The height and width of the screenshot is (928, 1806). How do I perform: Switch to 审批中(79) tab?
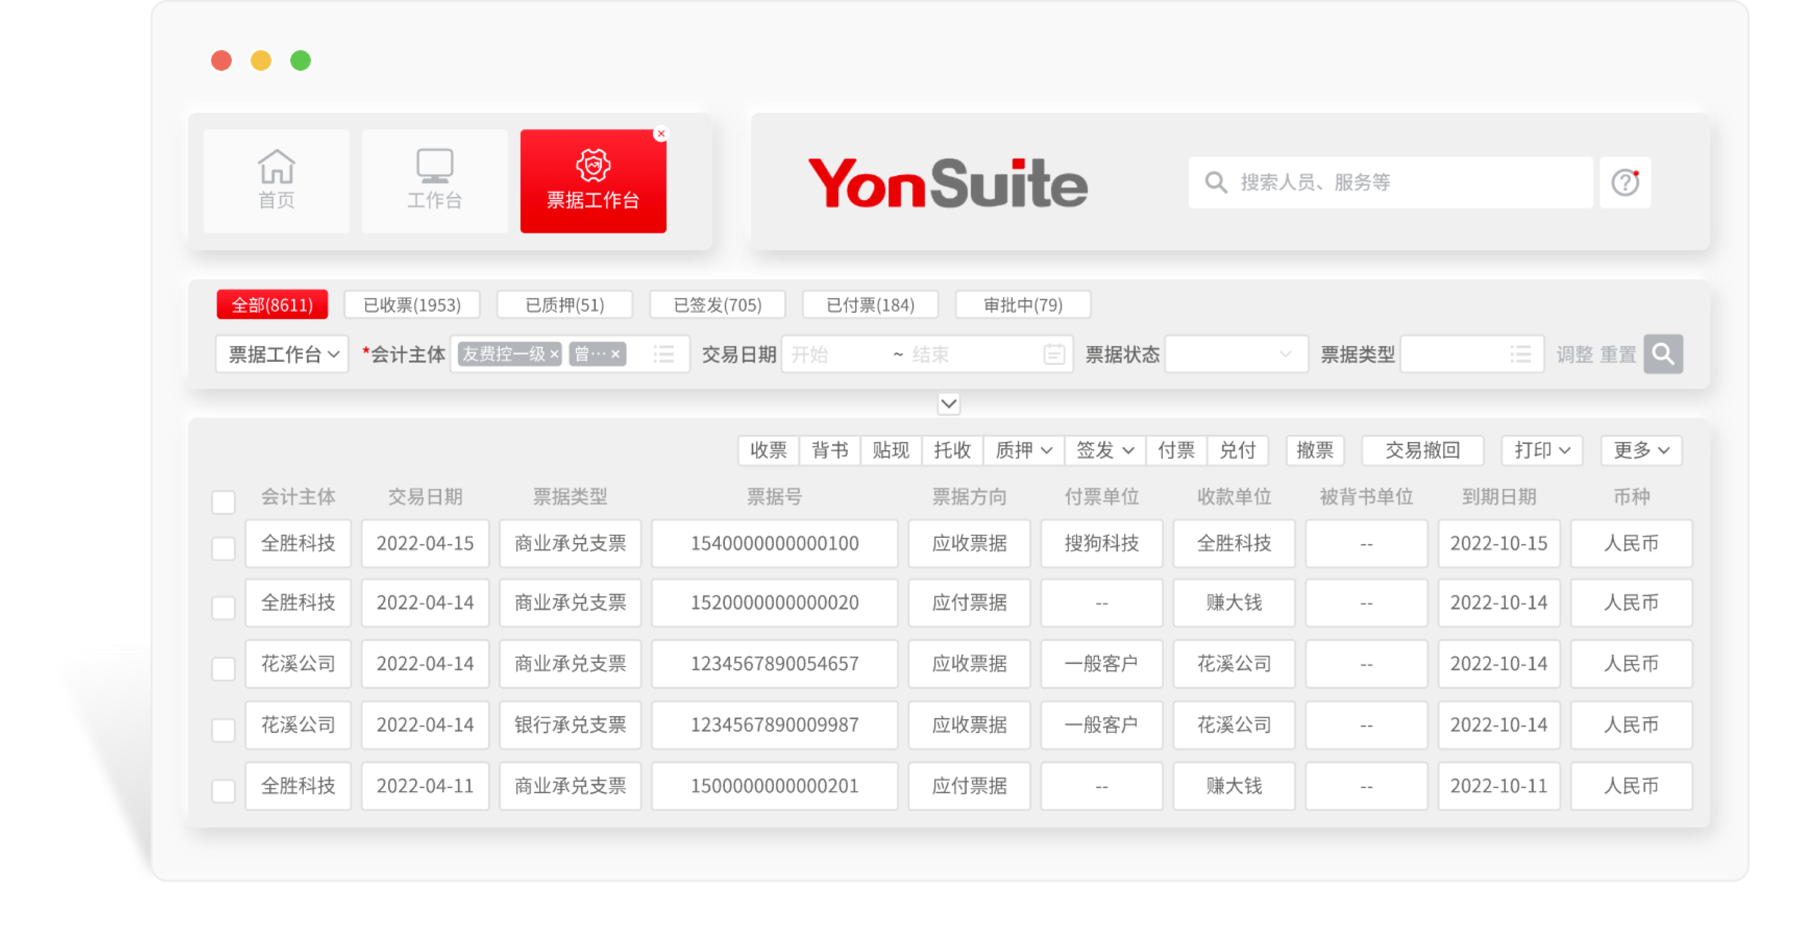coord(1022,305)
